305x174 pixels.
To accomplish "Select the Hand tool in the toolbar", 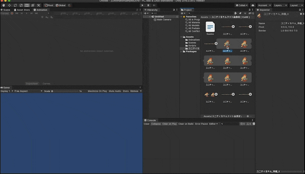I will [4, 5].
